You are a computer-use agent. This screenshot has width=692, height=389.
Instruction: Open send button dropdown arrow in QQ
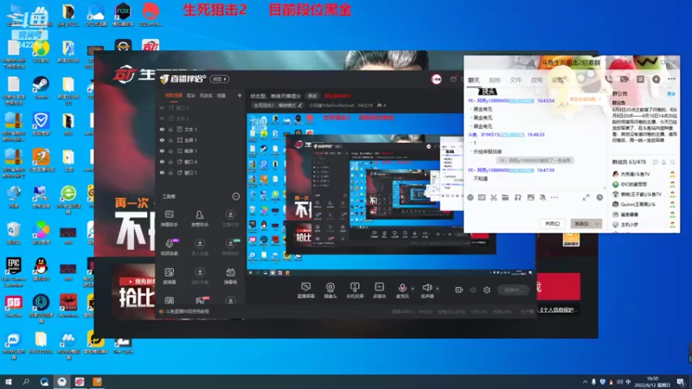tap(597, 224)
